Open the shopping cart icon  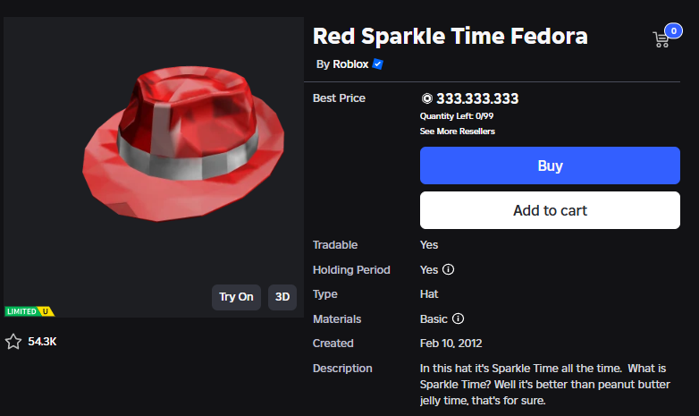(661, 40)
